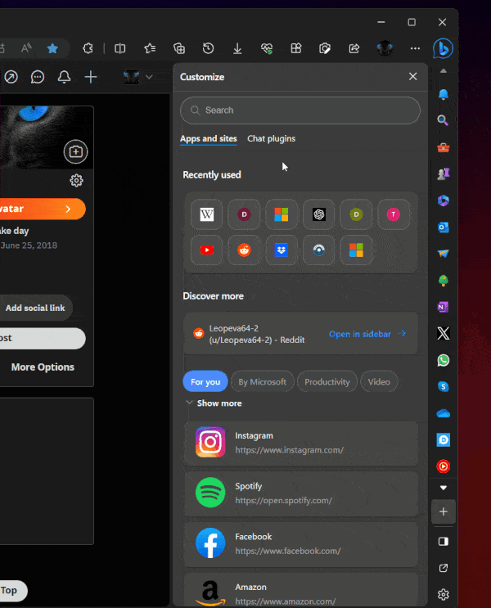Open sidebar Settings gear at the bottom
The image size is (491, 608).
pos(443,594)
